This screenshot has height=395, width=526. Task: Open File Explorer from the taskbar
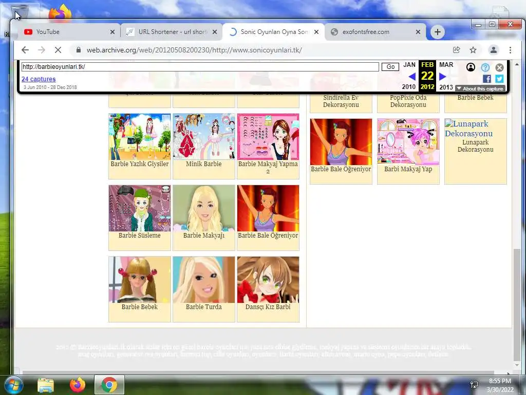coord(46,385)
